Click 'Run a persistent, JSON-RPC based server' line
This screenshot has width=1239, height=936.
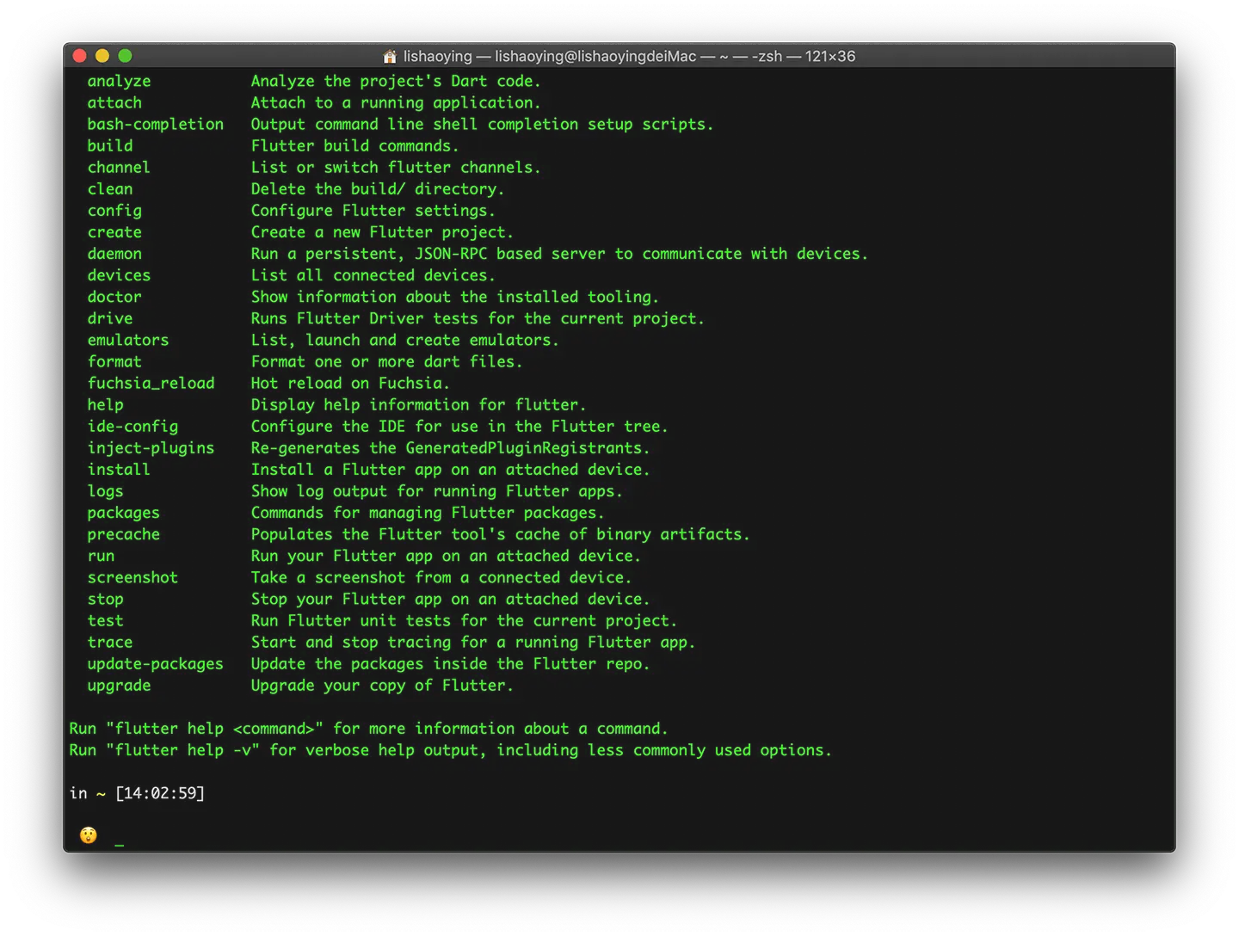click(x=559, y=254)
